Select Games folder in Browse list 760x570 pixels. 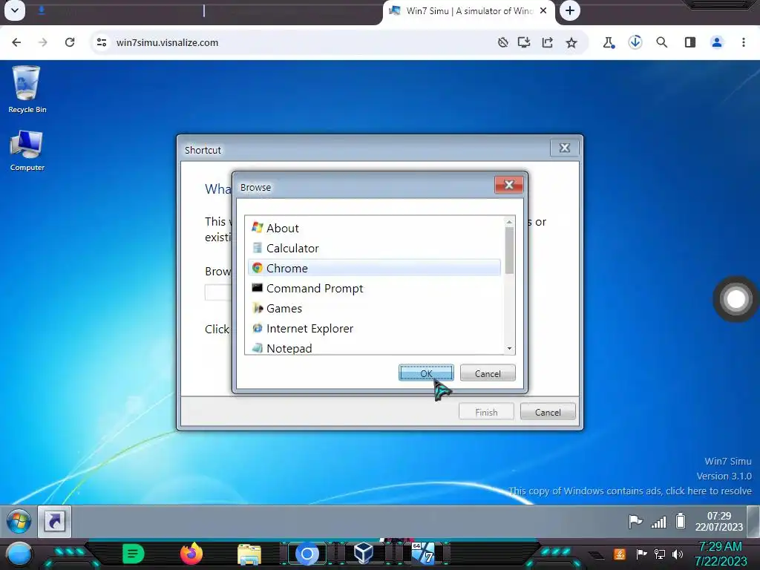(374, 308)
